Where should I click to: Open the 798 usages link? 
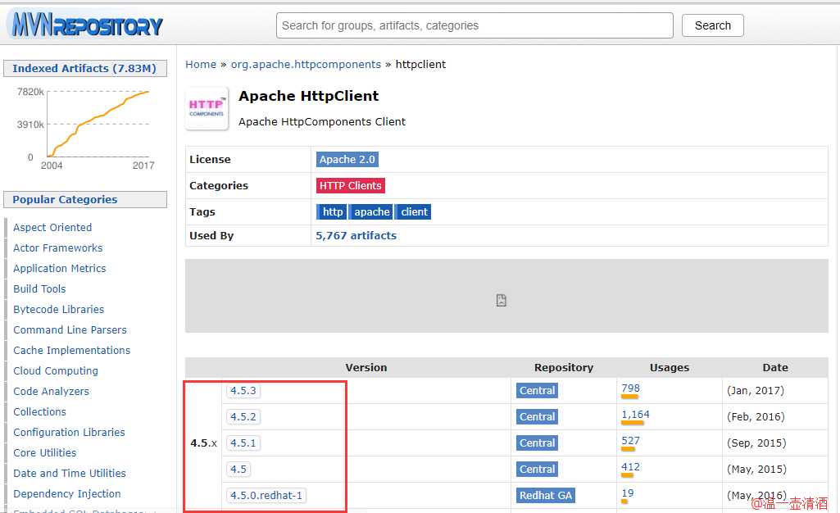pos(630,388)
